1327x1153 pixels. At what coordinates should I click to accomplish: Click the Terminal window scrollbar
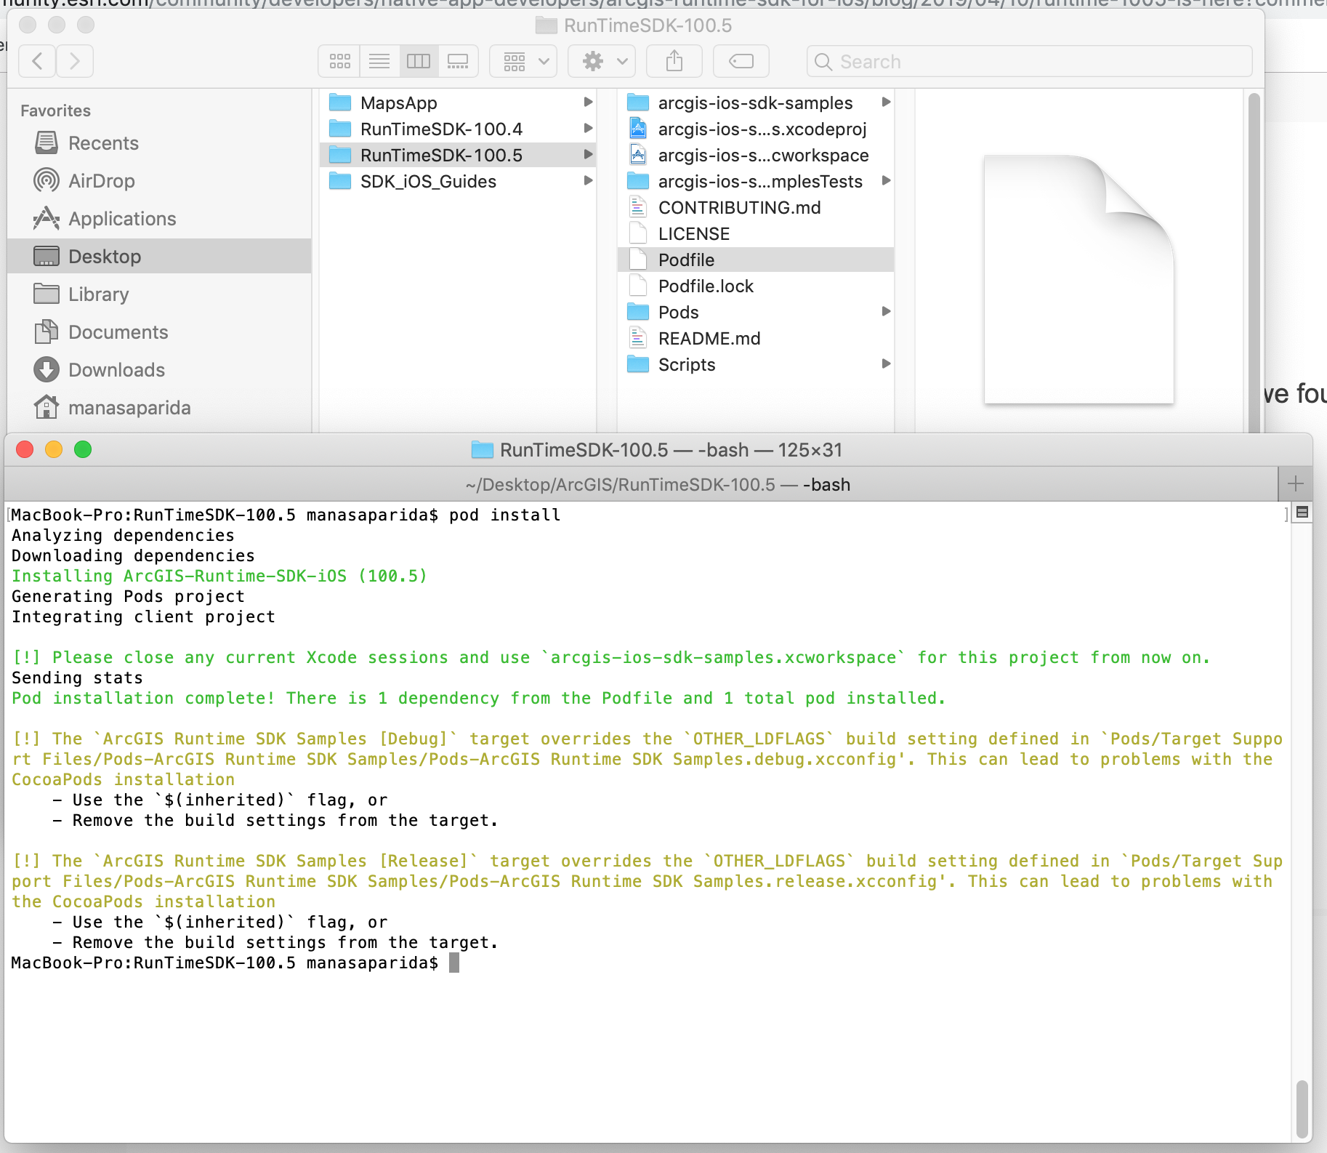tap(1302, 1109)
